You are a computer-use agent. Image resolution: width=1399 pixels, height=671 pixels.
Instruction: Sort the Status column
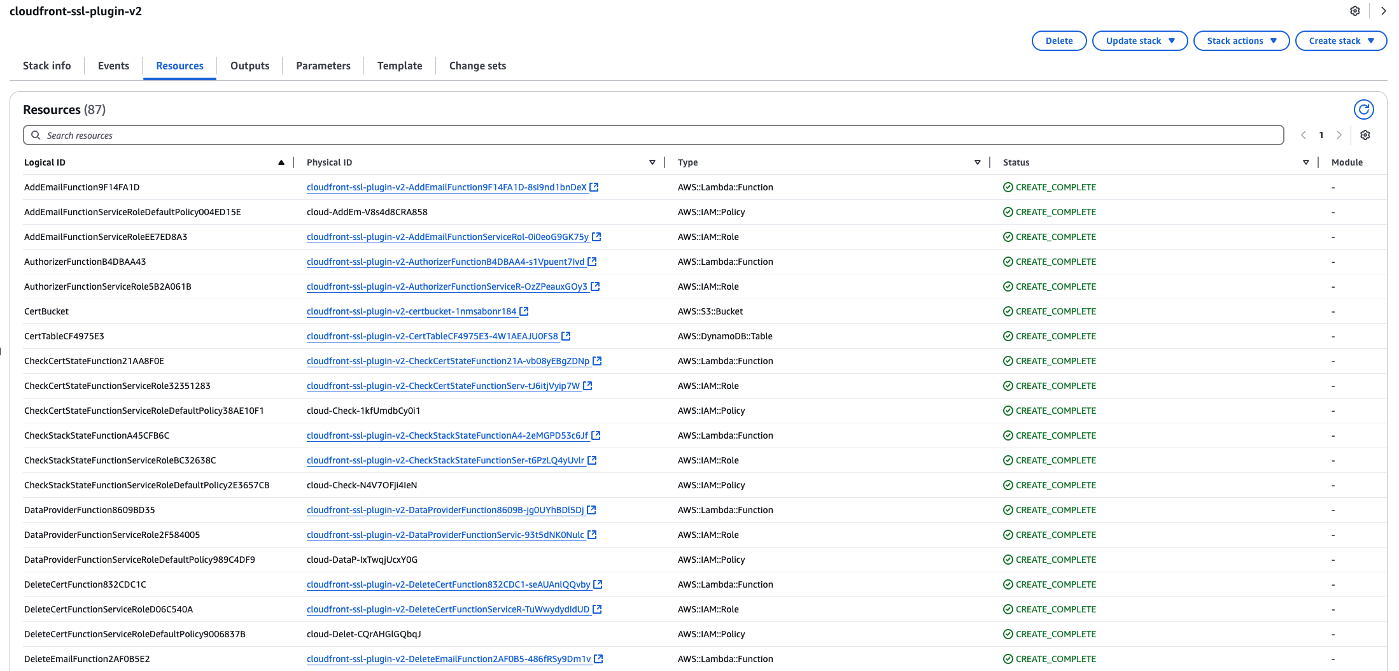tap(1306, 162)
